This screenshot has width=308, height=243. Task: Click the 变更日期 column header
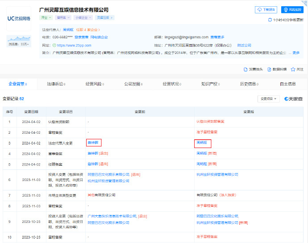pos(31,111)
